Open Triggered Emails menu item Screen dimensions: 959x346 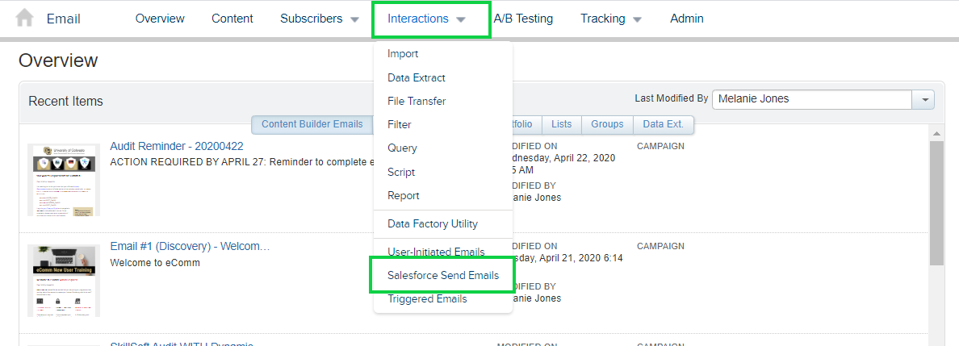tap(427, 299)
